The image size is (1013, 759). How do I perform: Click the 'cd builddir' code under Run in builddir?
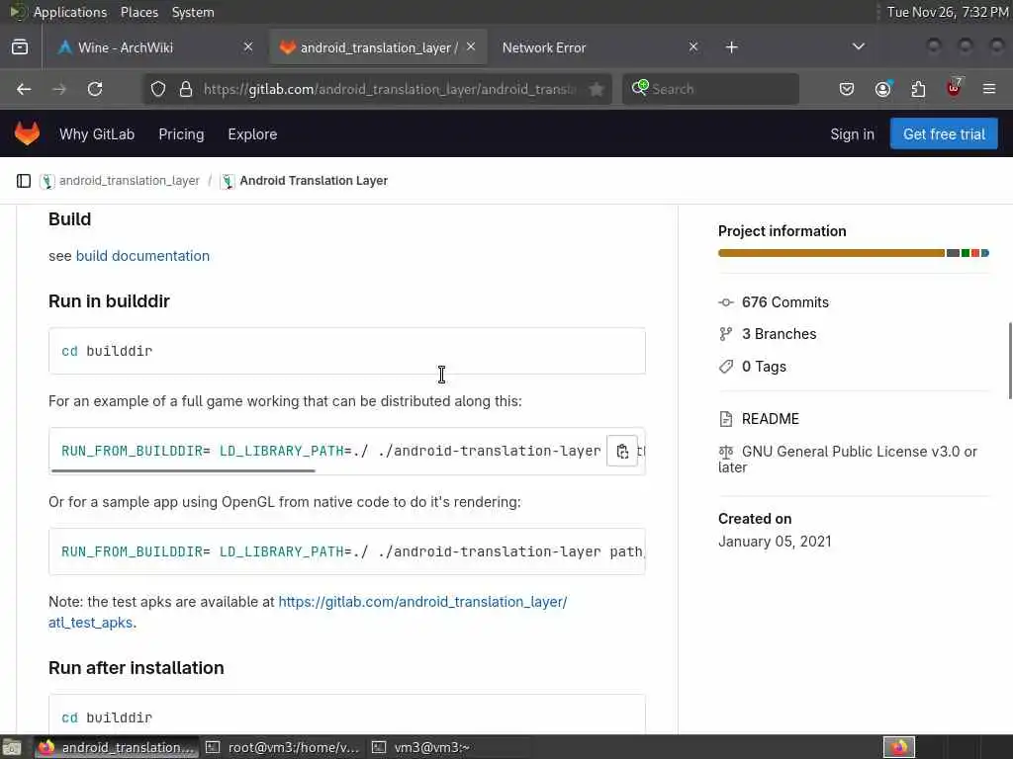coord(107,351)
